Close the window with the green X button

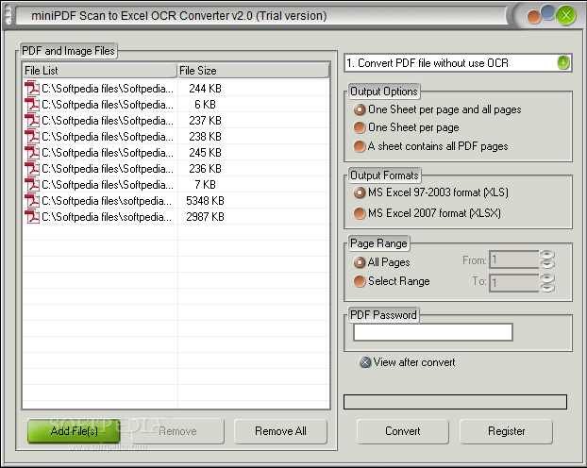(566, 15)
